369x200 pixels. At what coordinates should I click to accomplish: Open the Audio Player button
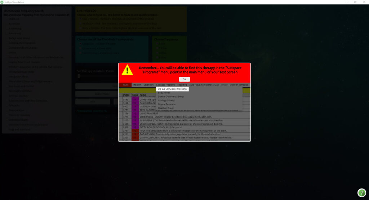click(x=93, y=94)
